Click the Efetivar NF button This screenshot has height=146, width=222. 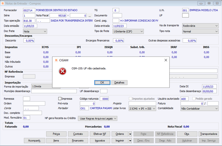(x=100, y=134)
